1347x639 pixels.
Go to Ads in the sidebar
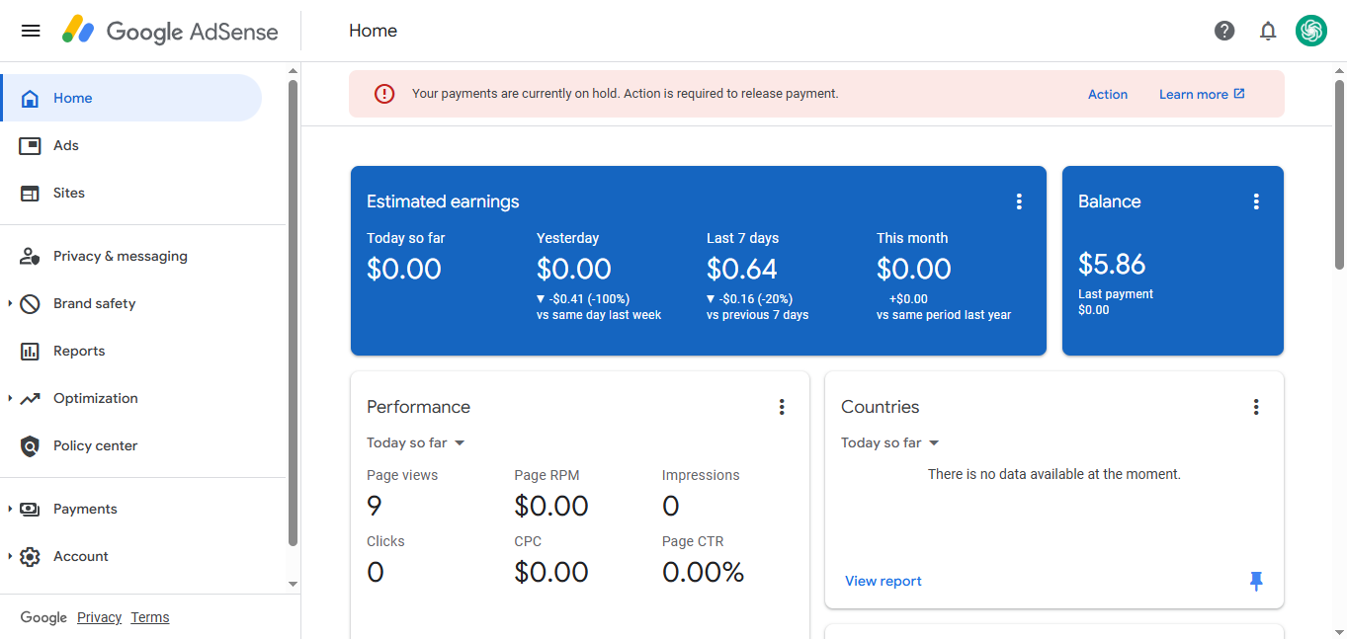(66, 145)
